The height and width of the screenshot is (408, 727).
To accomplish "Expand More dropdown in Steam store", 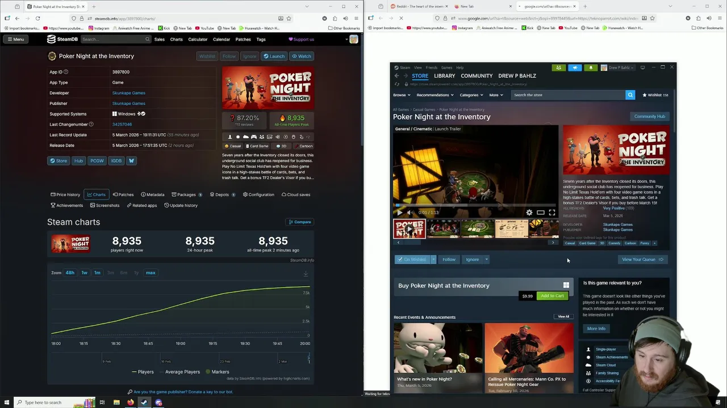I will (x=495, y=95).
